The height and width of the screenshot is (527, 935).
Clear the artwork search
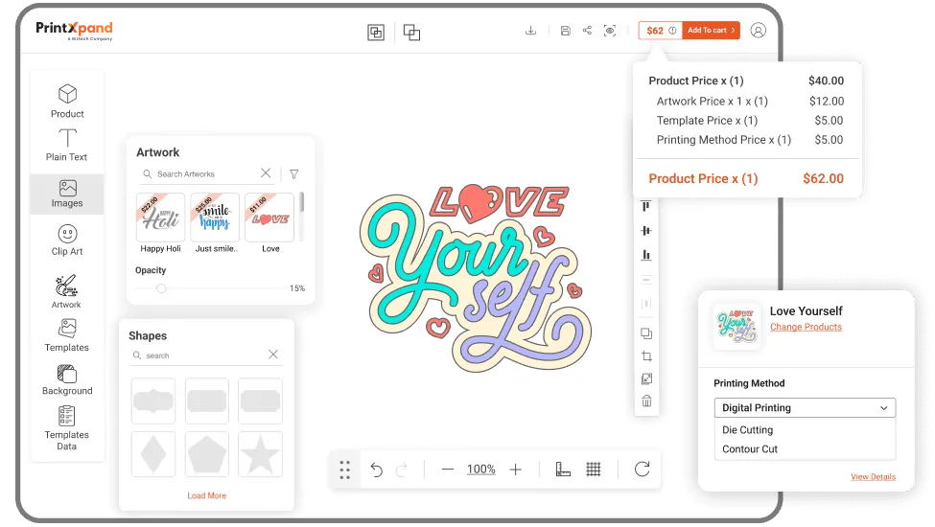[x=266, y=172]
